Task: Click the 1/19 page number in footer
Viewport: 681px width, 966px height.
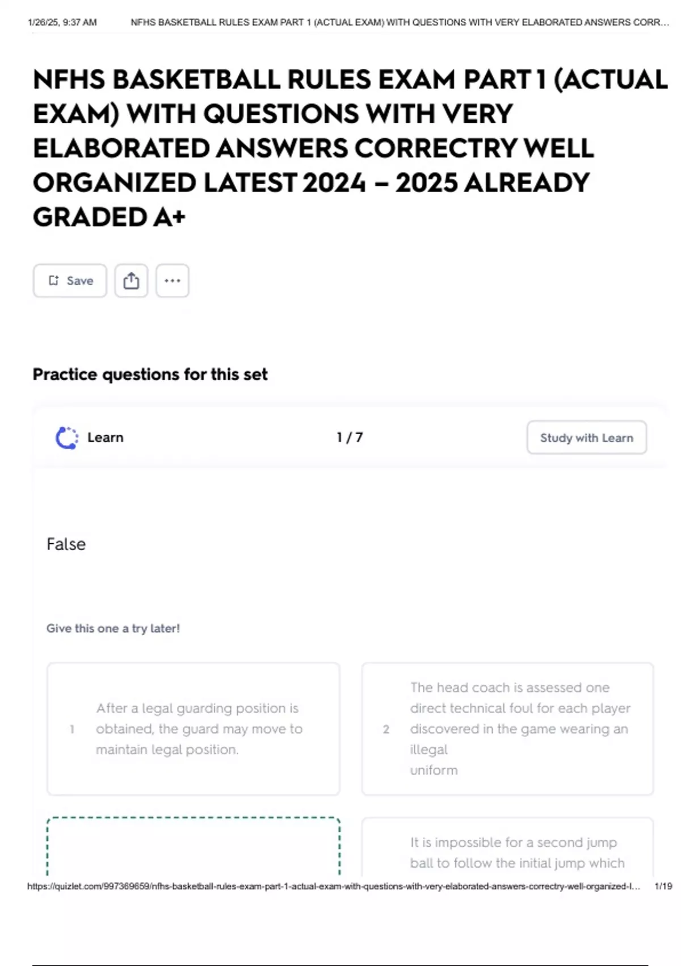Action: 663,886
